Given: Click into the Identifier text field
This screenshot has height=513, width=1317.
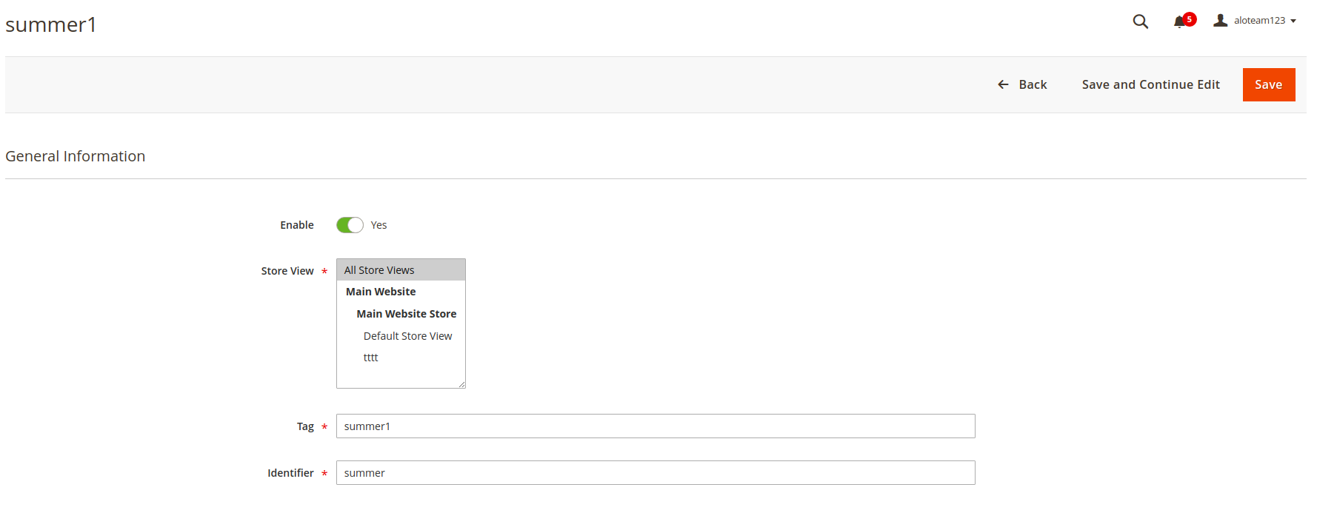Looking at the screenshot, I should (655, 473).
